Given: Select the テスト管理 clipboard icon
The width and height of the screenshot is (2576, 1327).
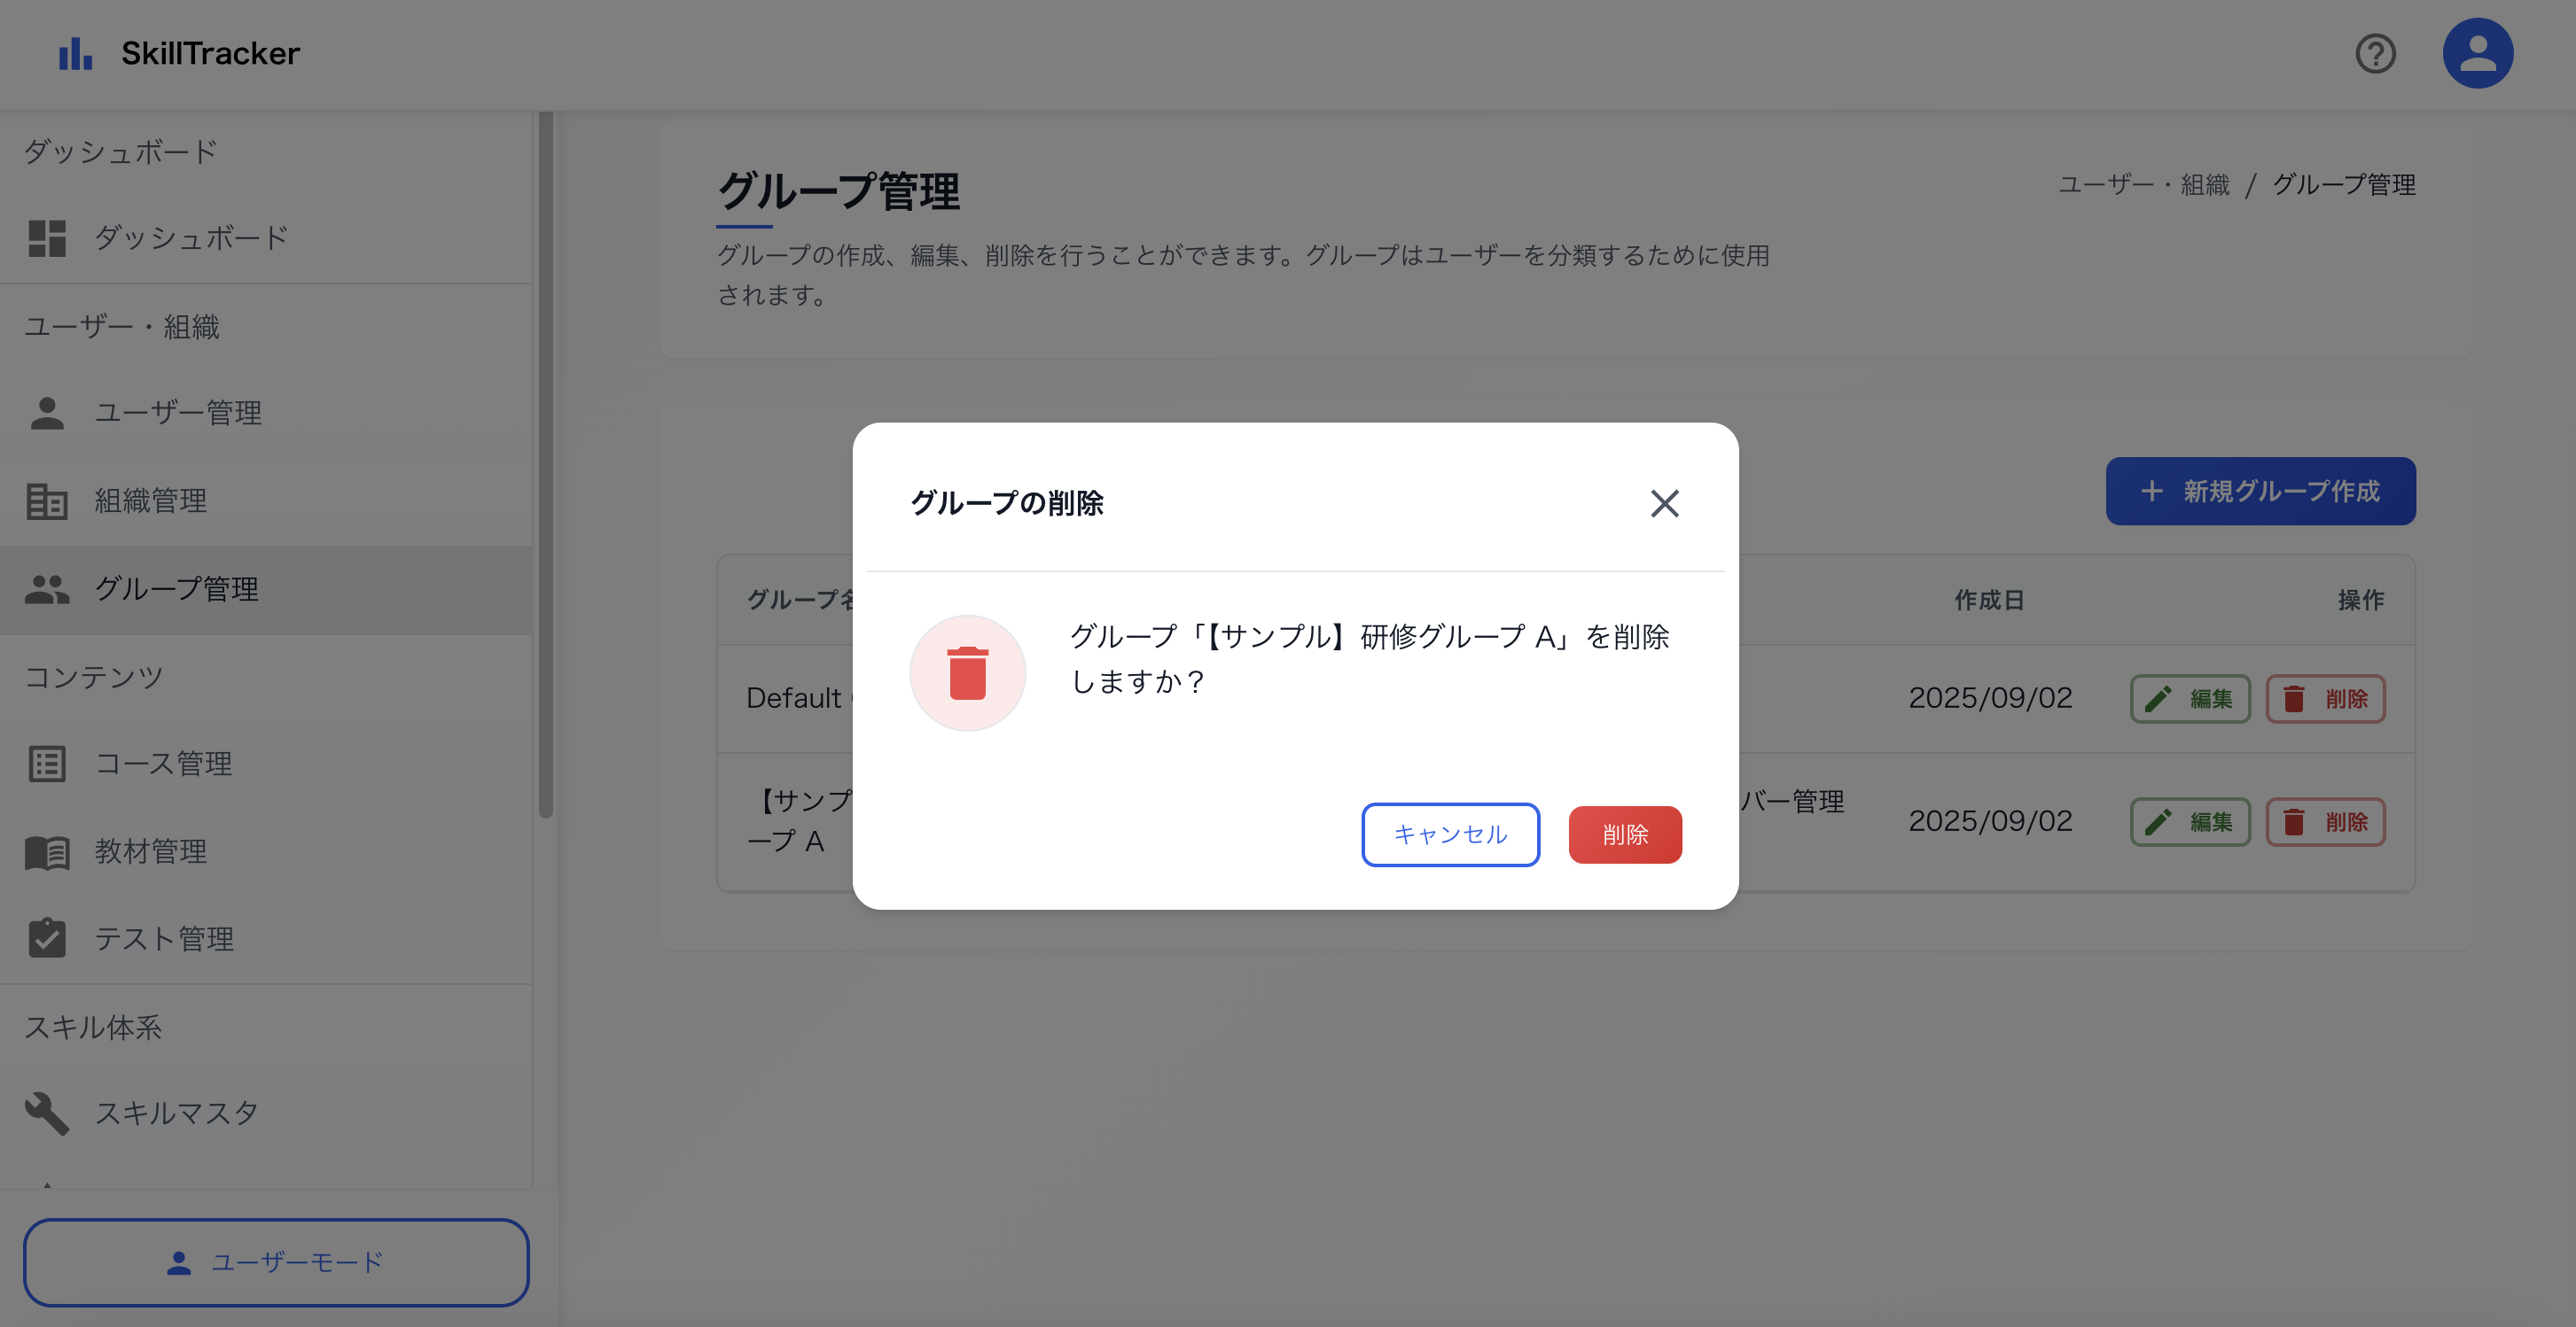Looking at the screenshot, I should coord(46,938).
